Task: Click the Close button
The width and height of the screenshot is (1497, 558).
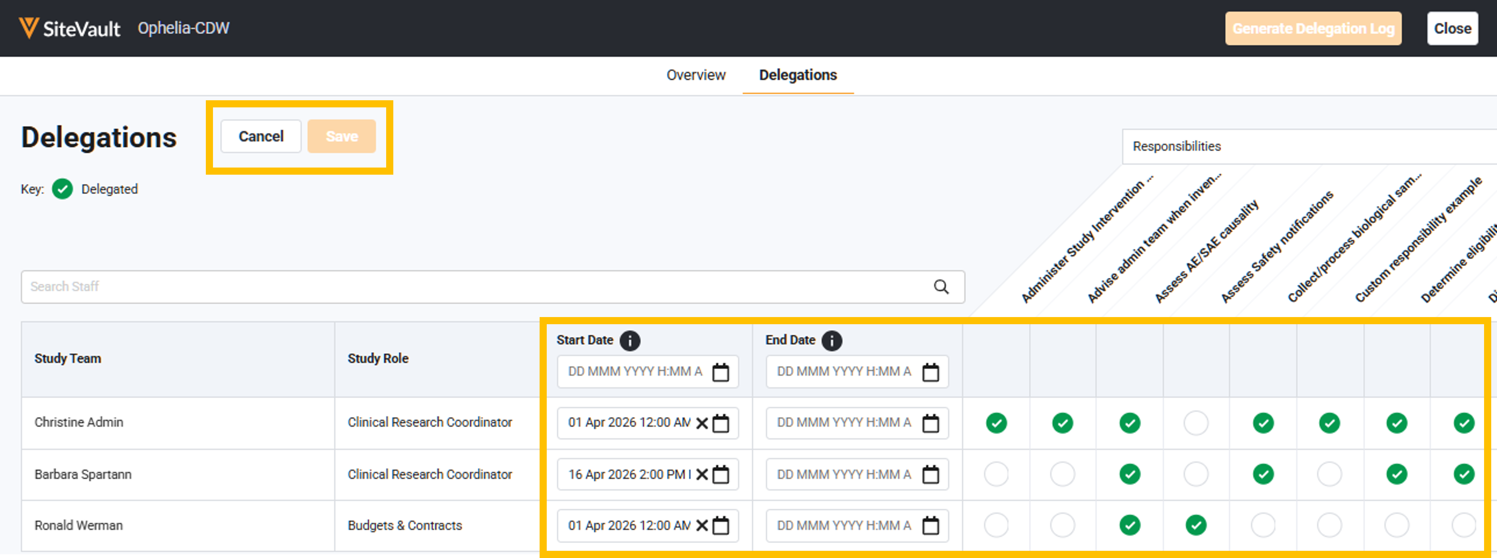Action: [1452, 29]
